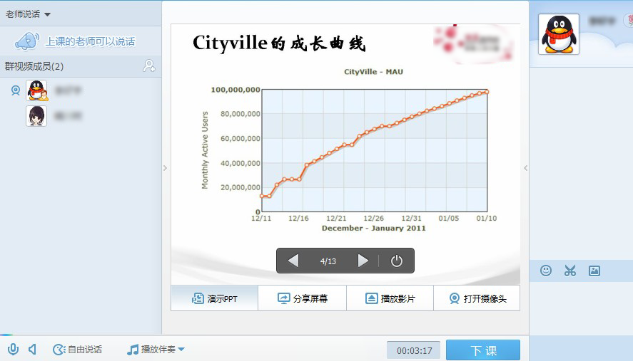The width and height of the screenshot is (633, 361).
Task: Click the power icon to stop presentation
Action: tap(397, 261)
